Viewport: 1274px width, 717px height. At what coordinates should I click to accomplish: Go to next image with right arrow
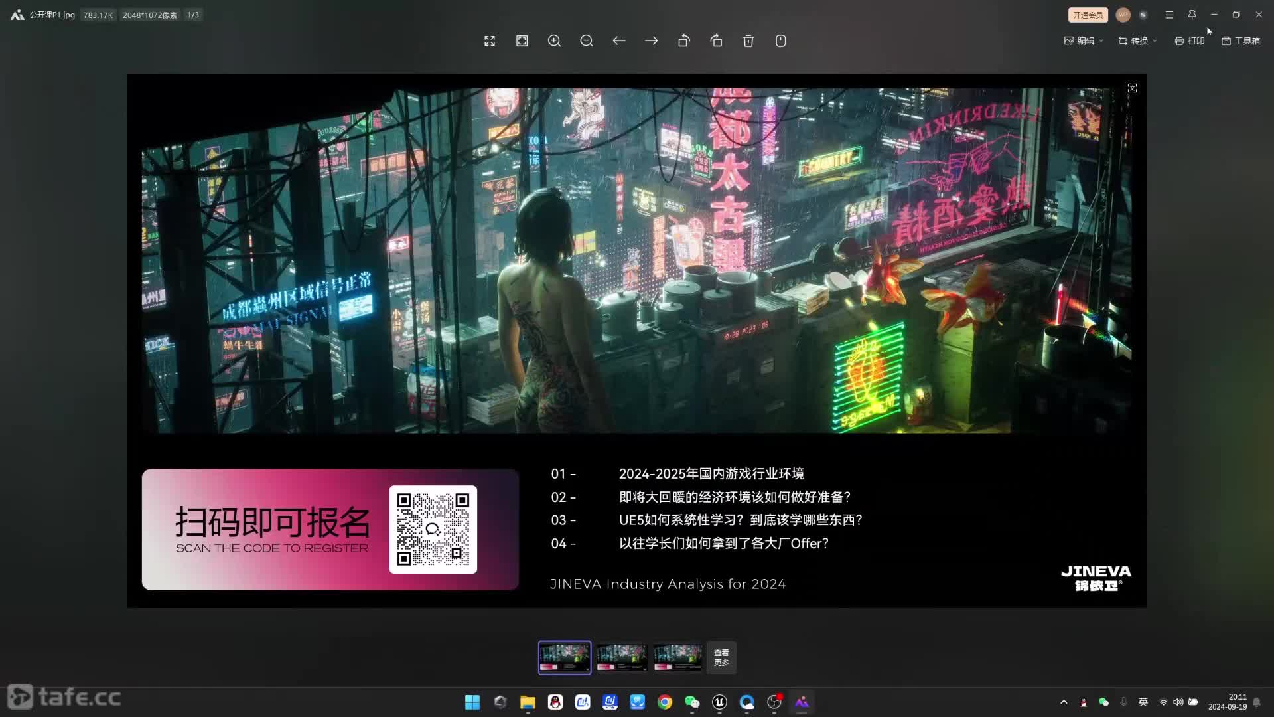point(652,41)
